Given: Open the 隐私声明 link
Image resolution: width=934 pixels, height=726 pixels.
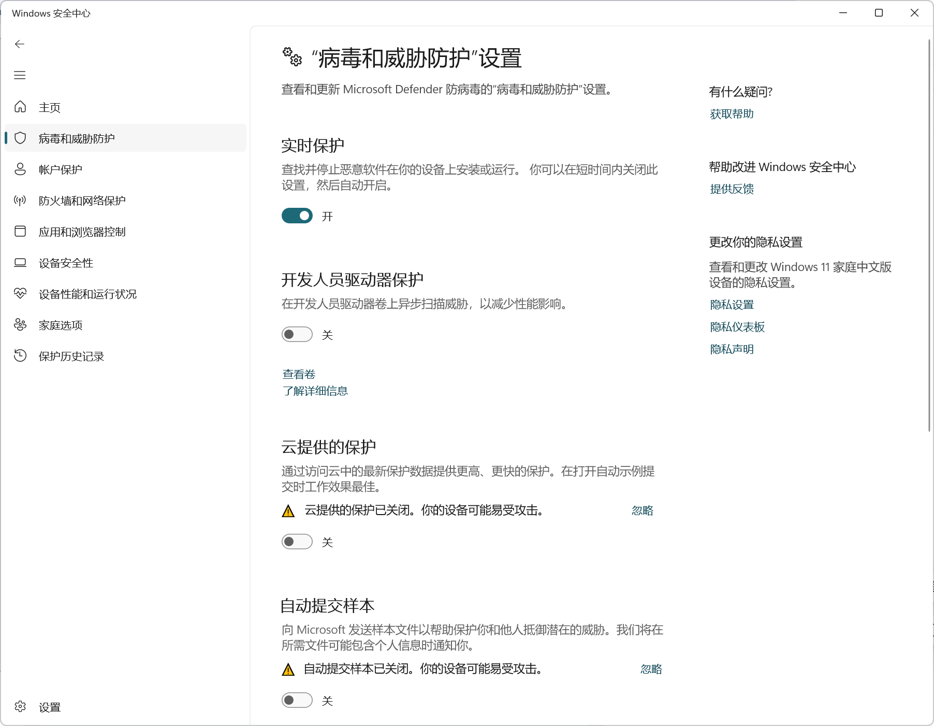Looking at the screenshot, I should [x=732, y=349].
